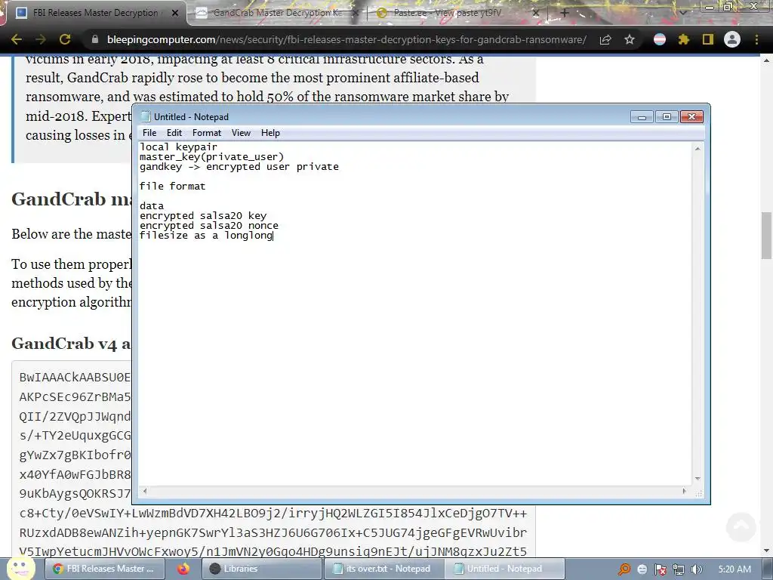Click the bleepingcomputer.com address bar URL
This screenshot has width=773, height=580.
tap(346, 39)
